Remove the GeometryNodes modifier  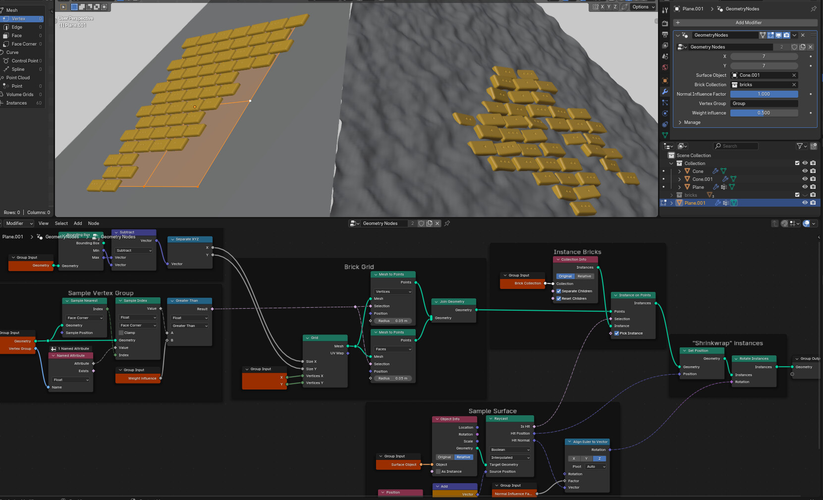[803, 35]
